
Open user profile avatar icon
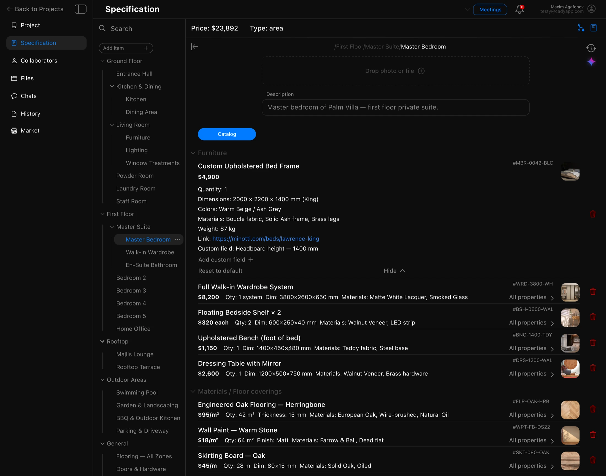pyautogui.click(x=591, y=9)
